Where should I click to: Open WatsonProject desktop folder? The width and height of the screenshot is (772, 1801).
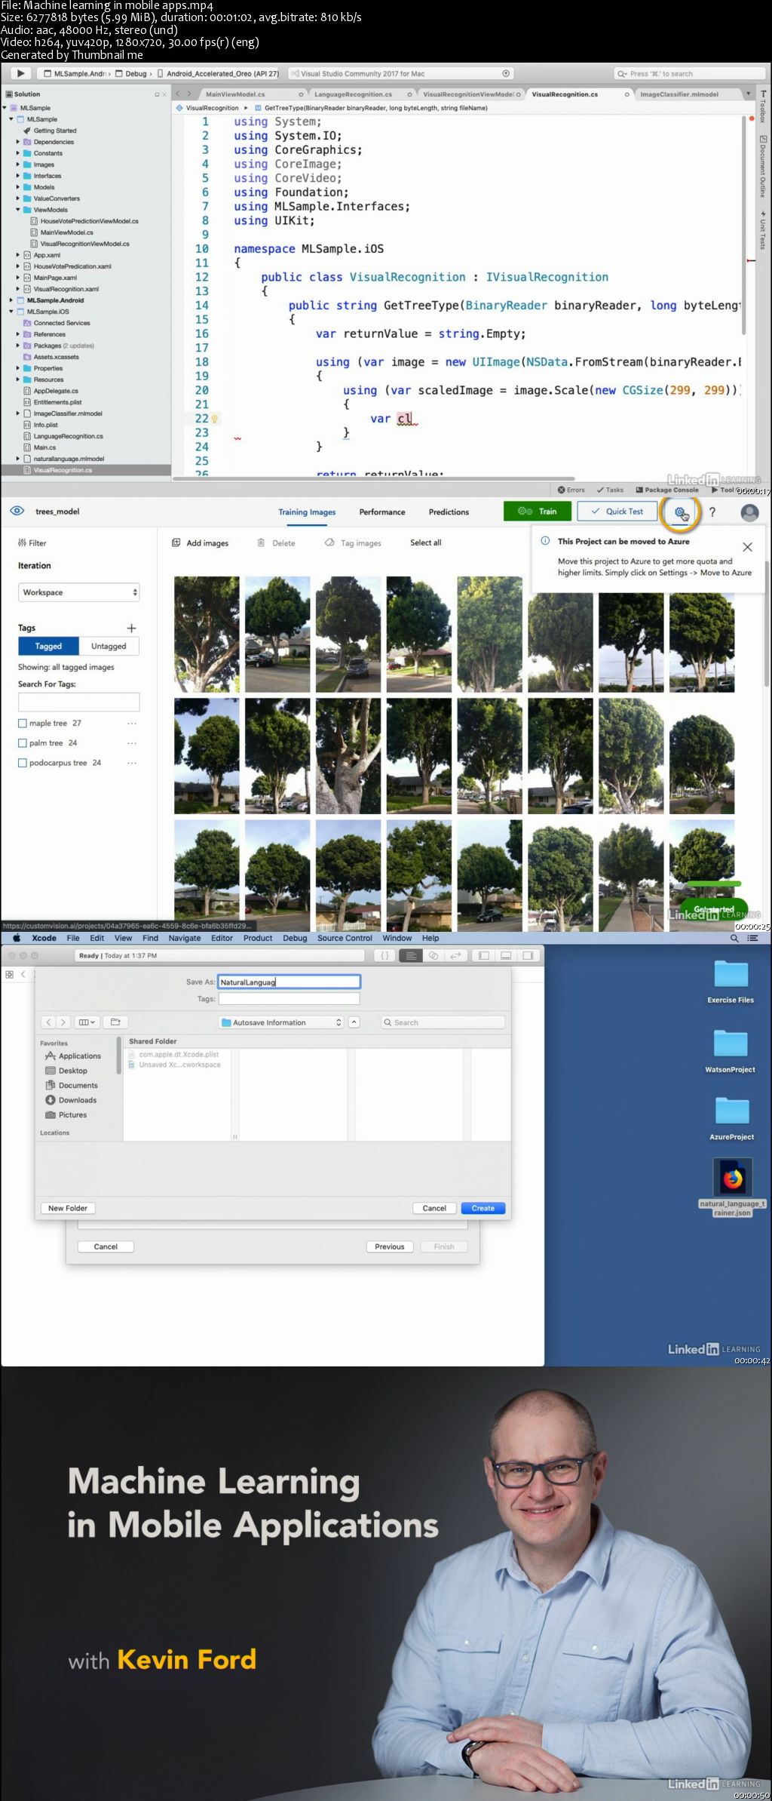click(731, 1050)
